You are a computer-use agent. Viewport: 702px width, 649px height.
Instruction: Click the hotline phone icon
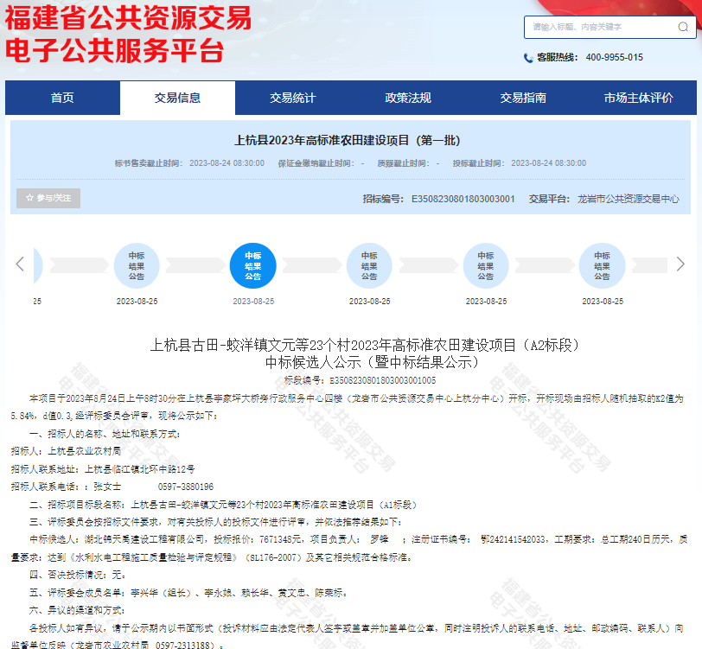[528, 58]
